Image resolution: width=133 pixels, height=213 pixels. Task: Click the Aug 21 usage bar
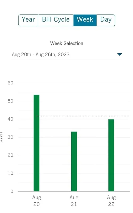click(x=74, y=161)
